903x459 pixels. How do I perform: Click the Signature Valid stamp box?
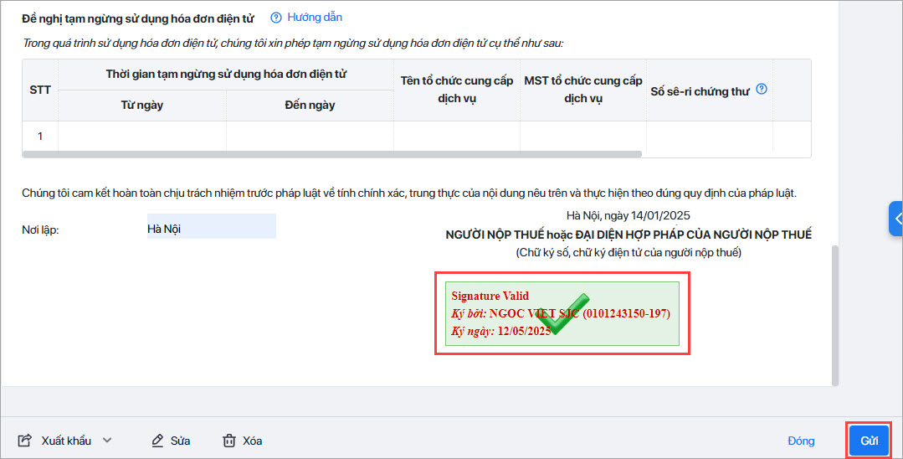[x=562, y=314]
